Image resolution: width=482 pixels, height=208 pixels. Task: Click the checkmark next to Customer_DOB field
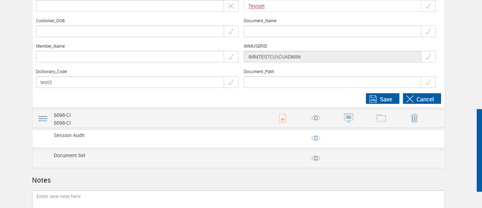pyautogui.click(x=231, y=31)
